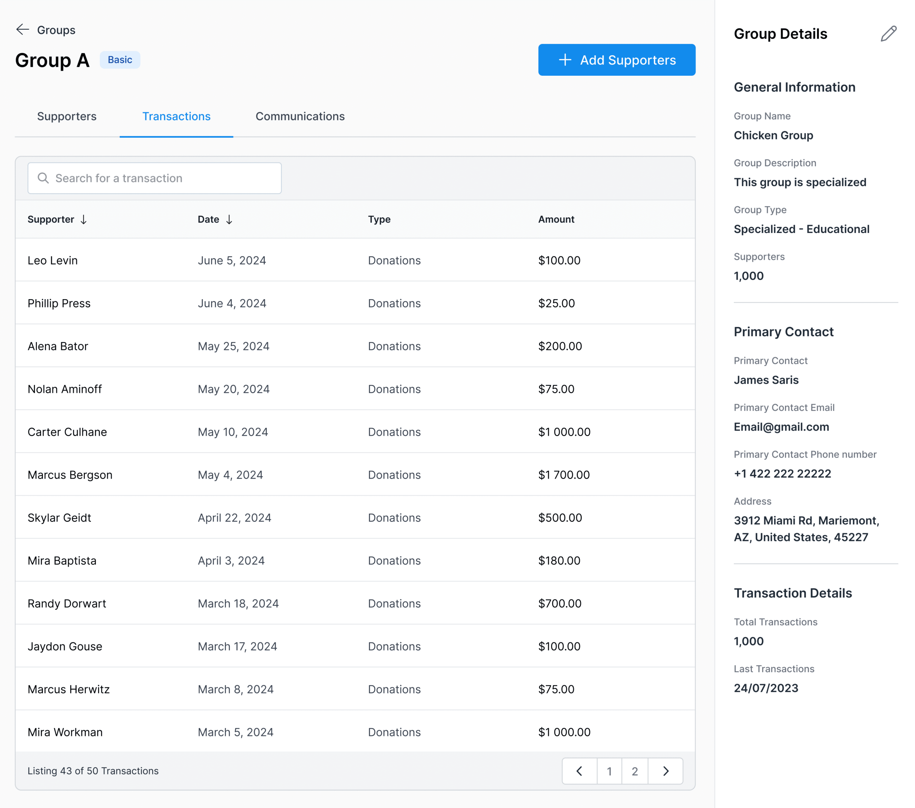Open page 2 of transactions
Screen dimensions: 915x808
[635, 771]
